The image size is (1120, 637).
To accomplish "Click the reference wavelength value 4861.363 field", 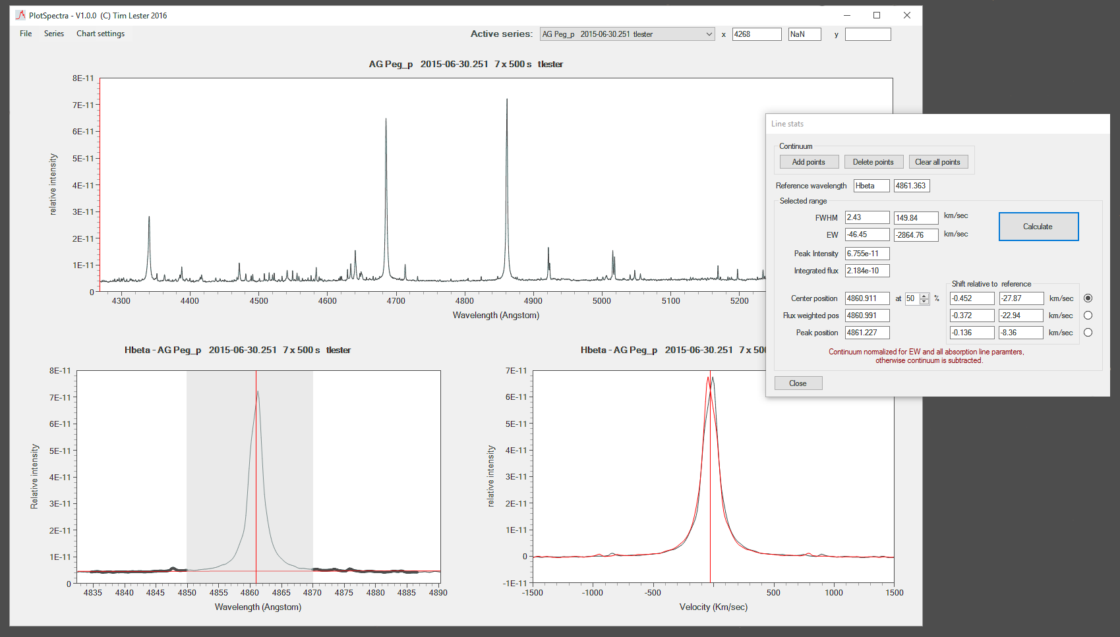I will click(x=912, y=186).
